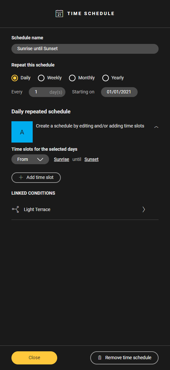Click the plus icon in Add time slot
This screenshot has width=170, height=370.
click(x=21, y=177)
